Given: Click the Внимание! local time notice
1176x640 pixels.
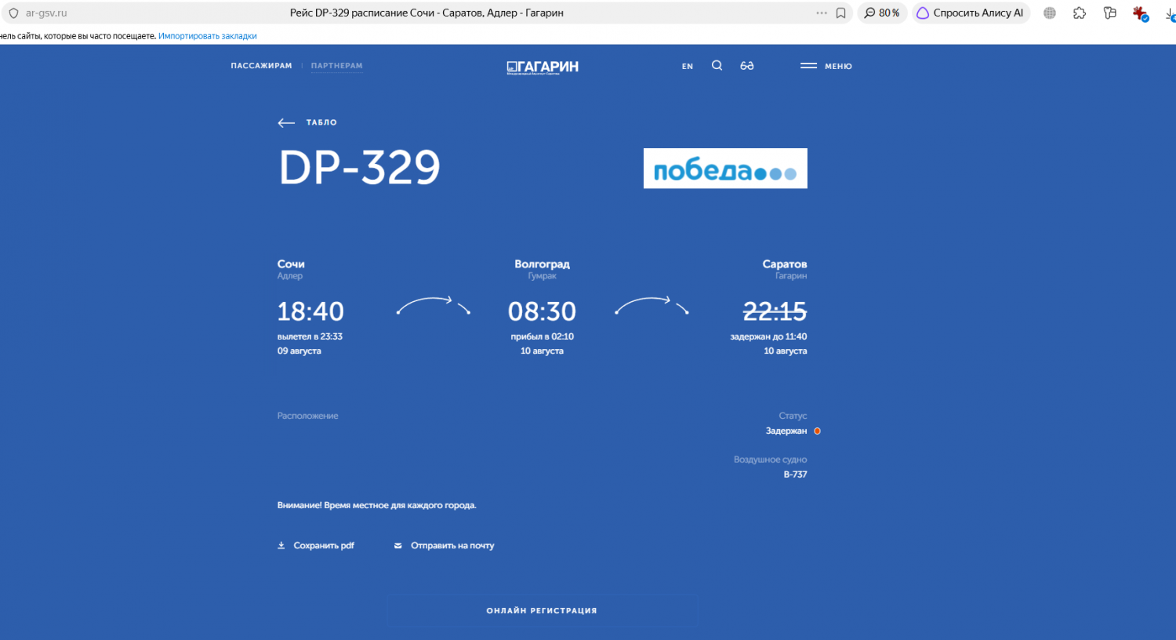Looking at the screenshot, I should coord(377,506).
